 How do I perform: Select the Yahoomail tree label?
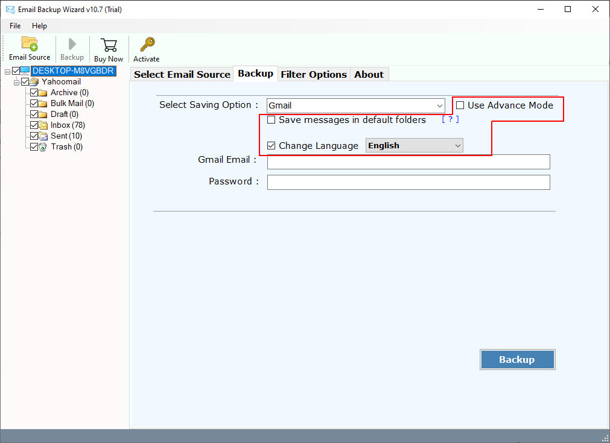61,81
